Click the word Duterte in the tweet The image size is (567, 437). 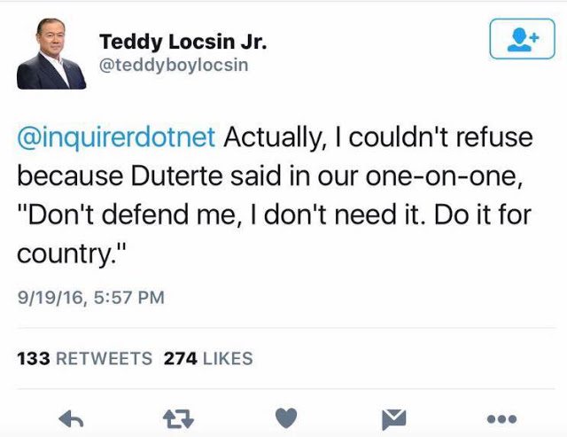click(x=177, y=176)
